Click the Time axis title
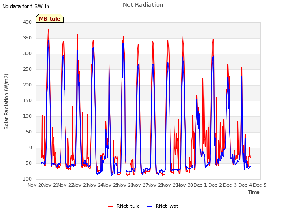The width and height of the screenshot is (287, 215). (x=254, y=192)
